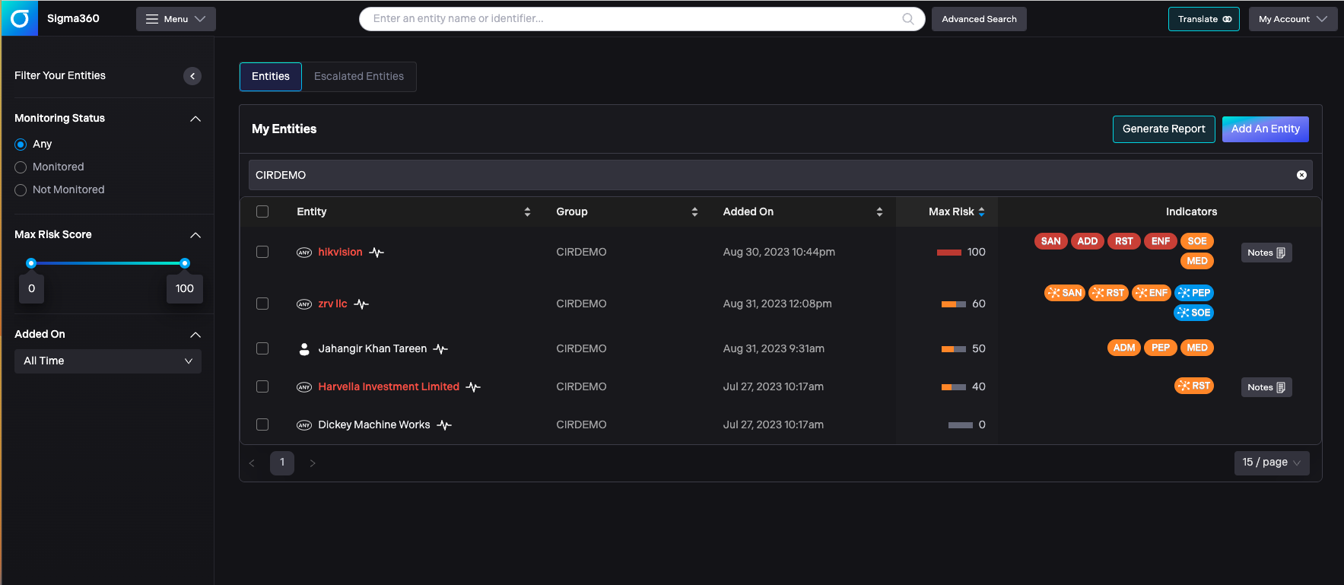This screenshot has height=585, width=1344.
Task: Sort by Max Risk column arrows
Action: pos(981,212)
